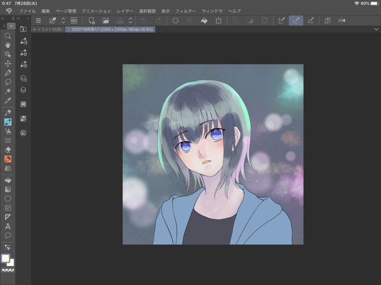The height and width of the screenshot is (285, 381).
Task: Expand the tool palette dropdown arrow
Action: coord(11,26)
